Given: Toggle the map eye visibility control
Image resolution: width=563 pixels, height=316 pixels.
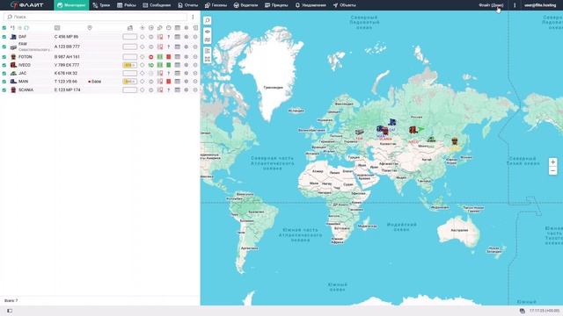Looking at the screenshot, I should pos(208,32).
